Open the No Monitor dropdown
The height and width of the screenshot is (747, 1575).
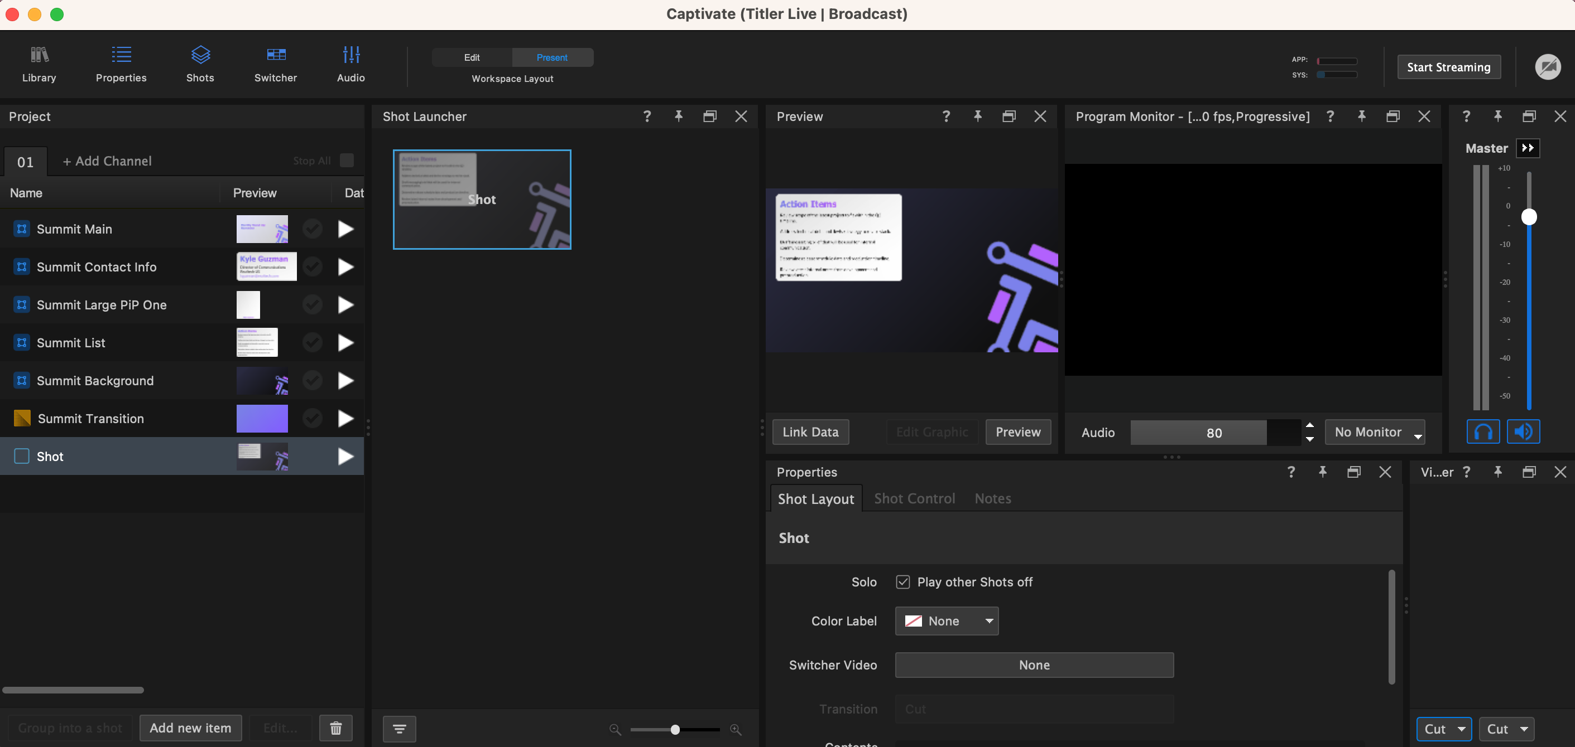1374,432
